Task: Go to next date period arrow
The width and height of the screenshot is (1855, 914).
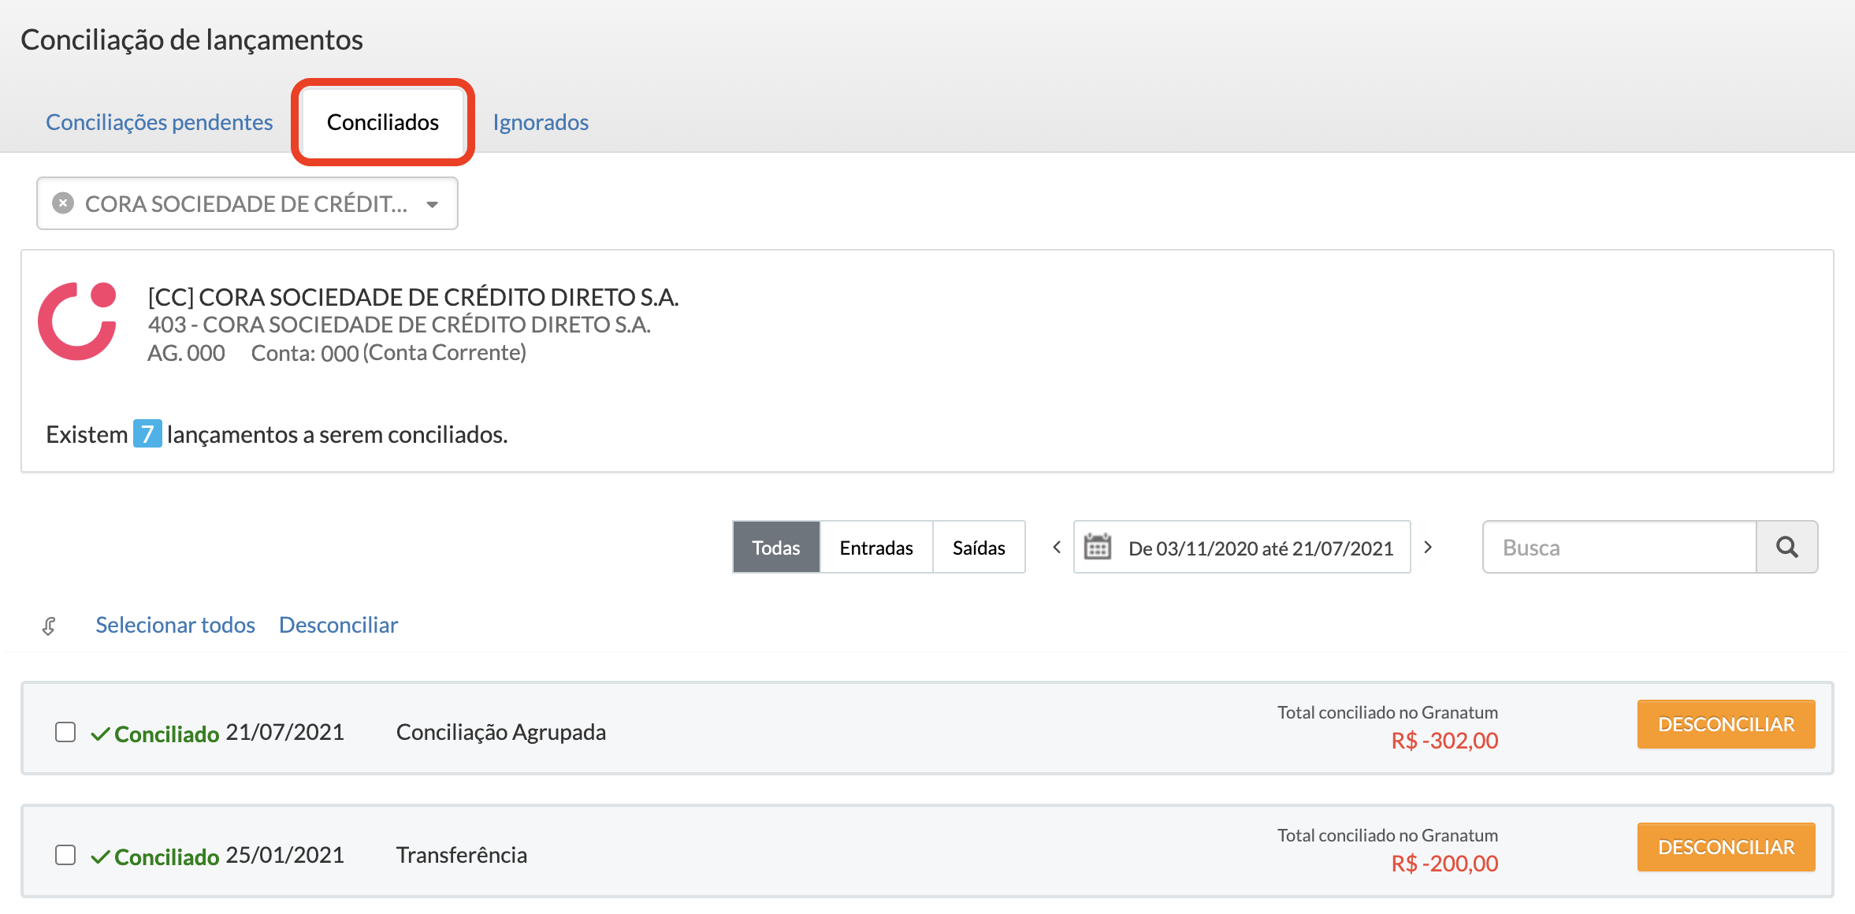Action: 1428,547
